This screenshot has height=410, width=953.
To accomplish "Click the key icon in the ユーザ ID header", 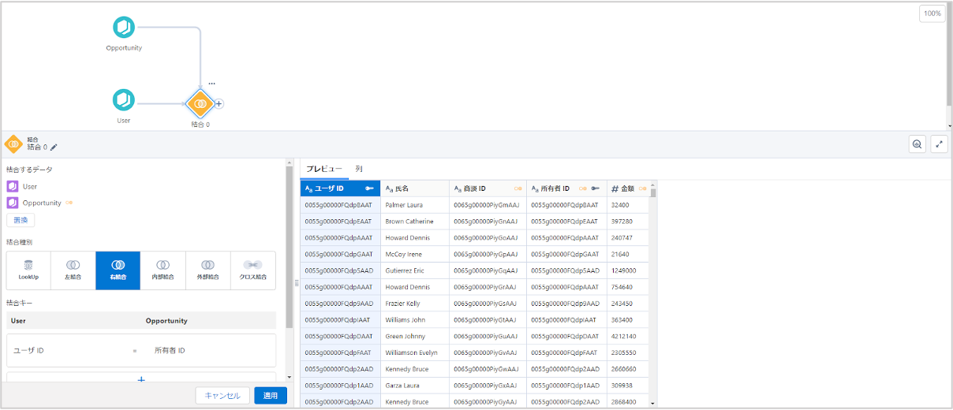I will coord(370,188).
